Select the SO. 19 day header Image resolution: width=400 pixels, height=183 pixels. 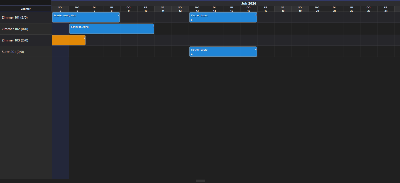[x=300, y=9]
